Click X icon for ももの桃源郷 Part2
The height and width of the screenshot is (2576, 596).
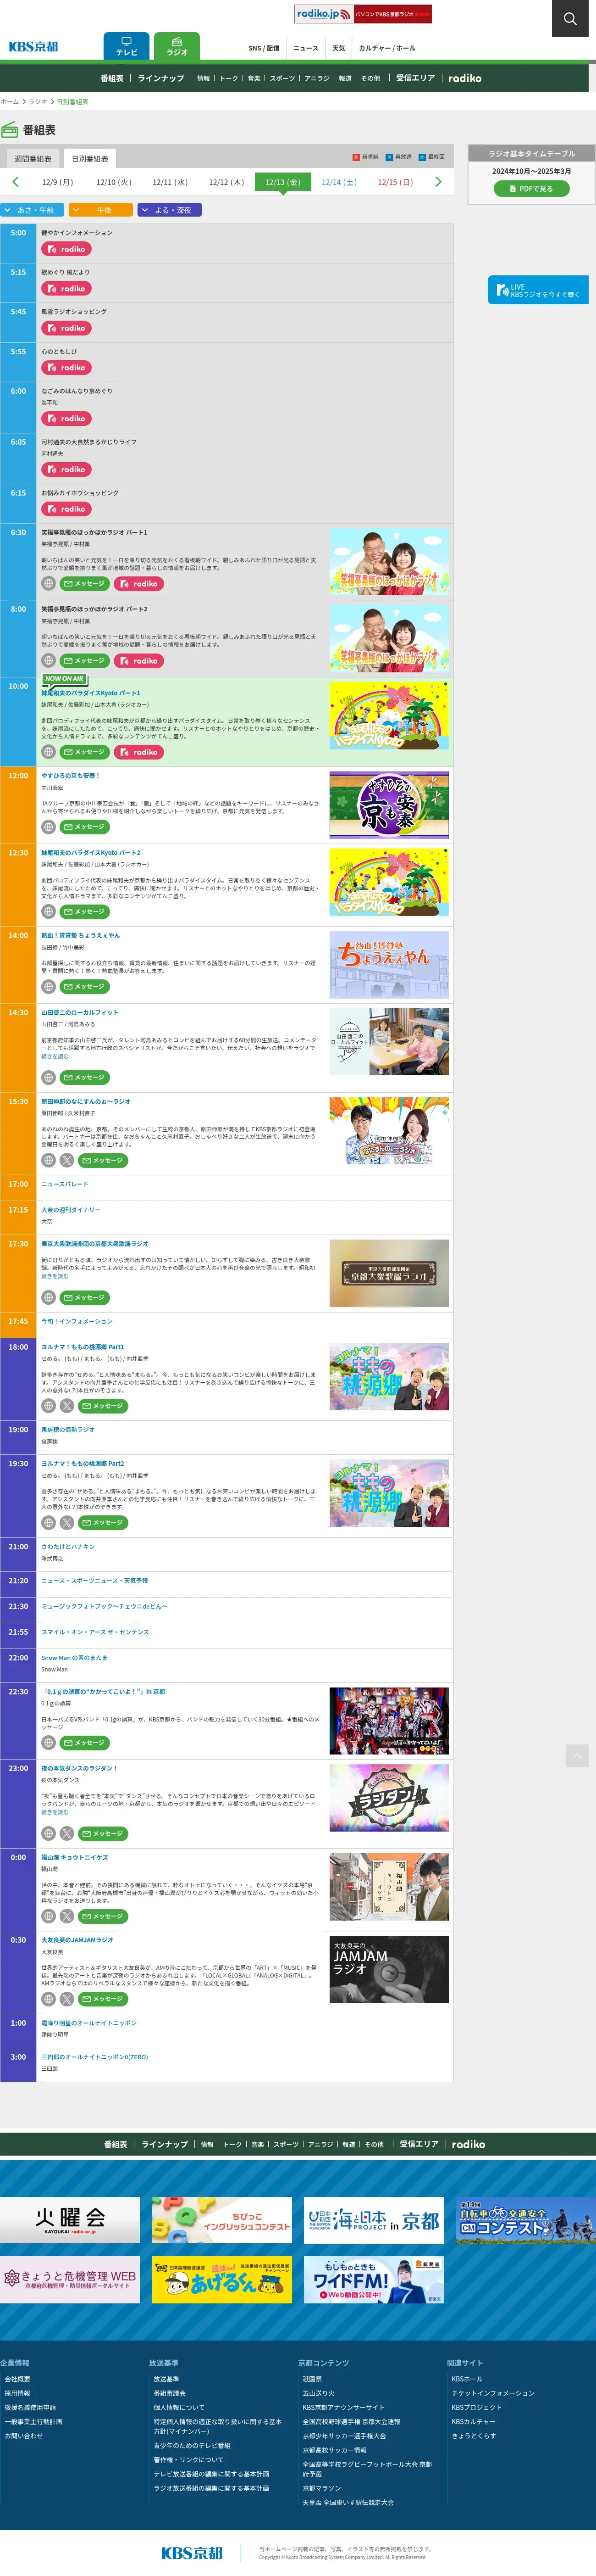coord(66,1522)
